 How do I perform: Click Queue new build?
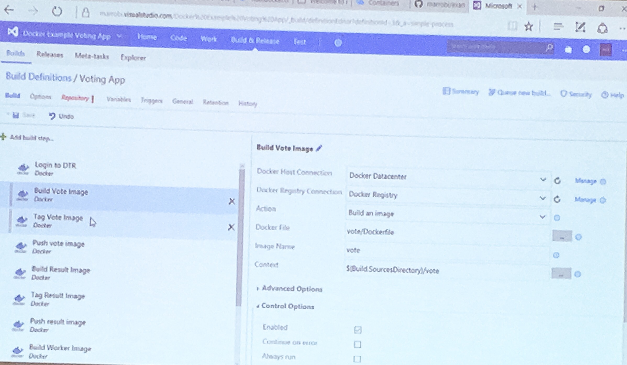pos(519,93)
